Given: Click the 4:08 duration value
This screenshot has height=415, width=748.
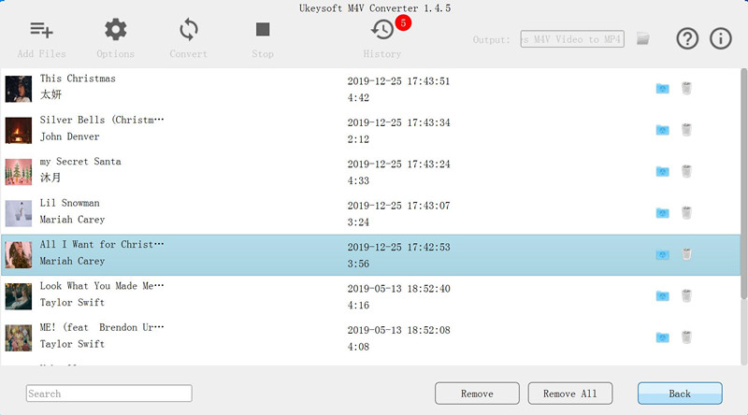Looking at the screenshot, I should pyautogui.click(x=358, y=347).
